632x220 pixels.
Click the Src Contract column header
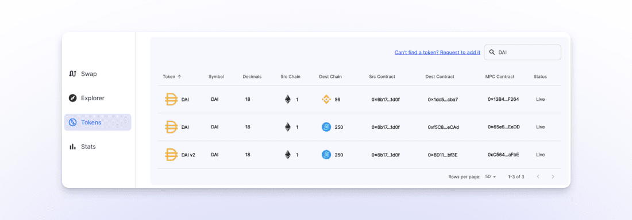[x=381, y=77]
